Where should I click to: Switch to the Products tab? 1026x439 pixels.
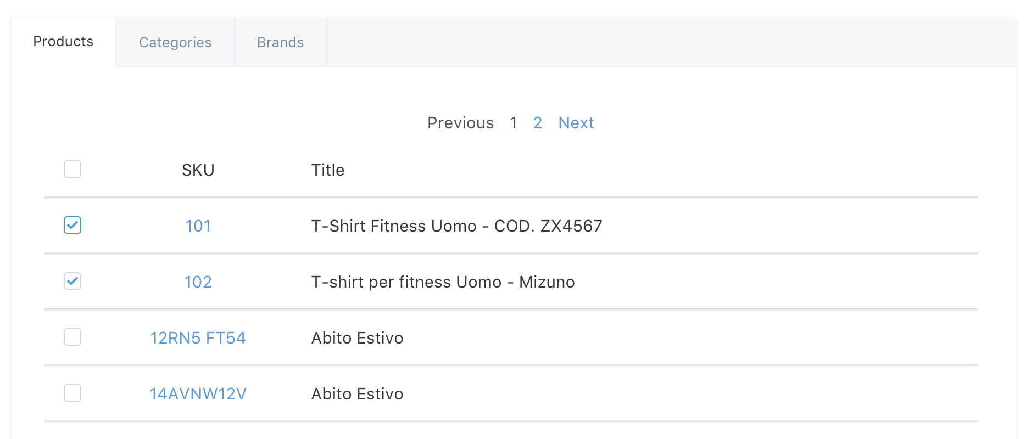(x=63, y=42)
